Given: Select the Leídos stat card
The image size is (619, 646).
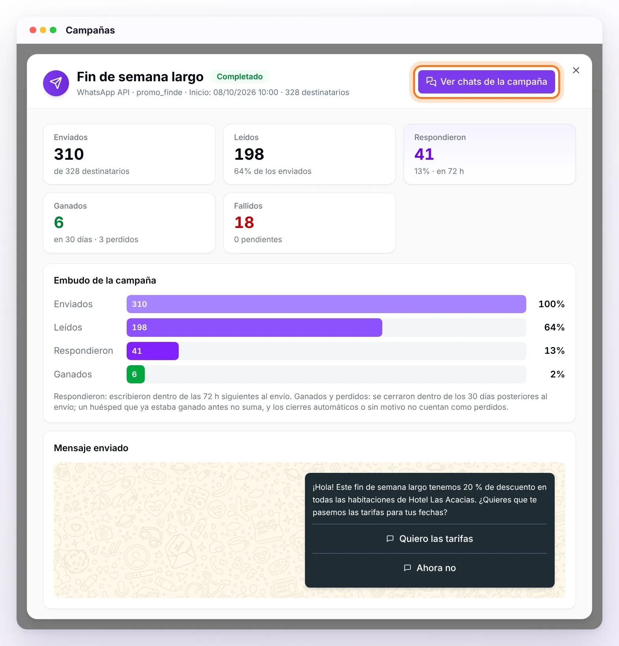Looking at the screenshot, I should pyautogui.click(x=309, y=154).
